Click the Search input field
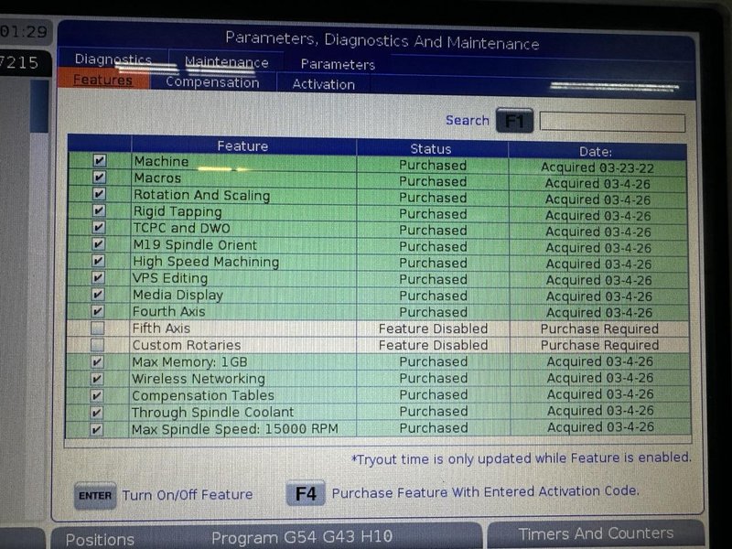The width and height of the screenshot is (732, 549). pos(611,122)
